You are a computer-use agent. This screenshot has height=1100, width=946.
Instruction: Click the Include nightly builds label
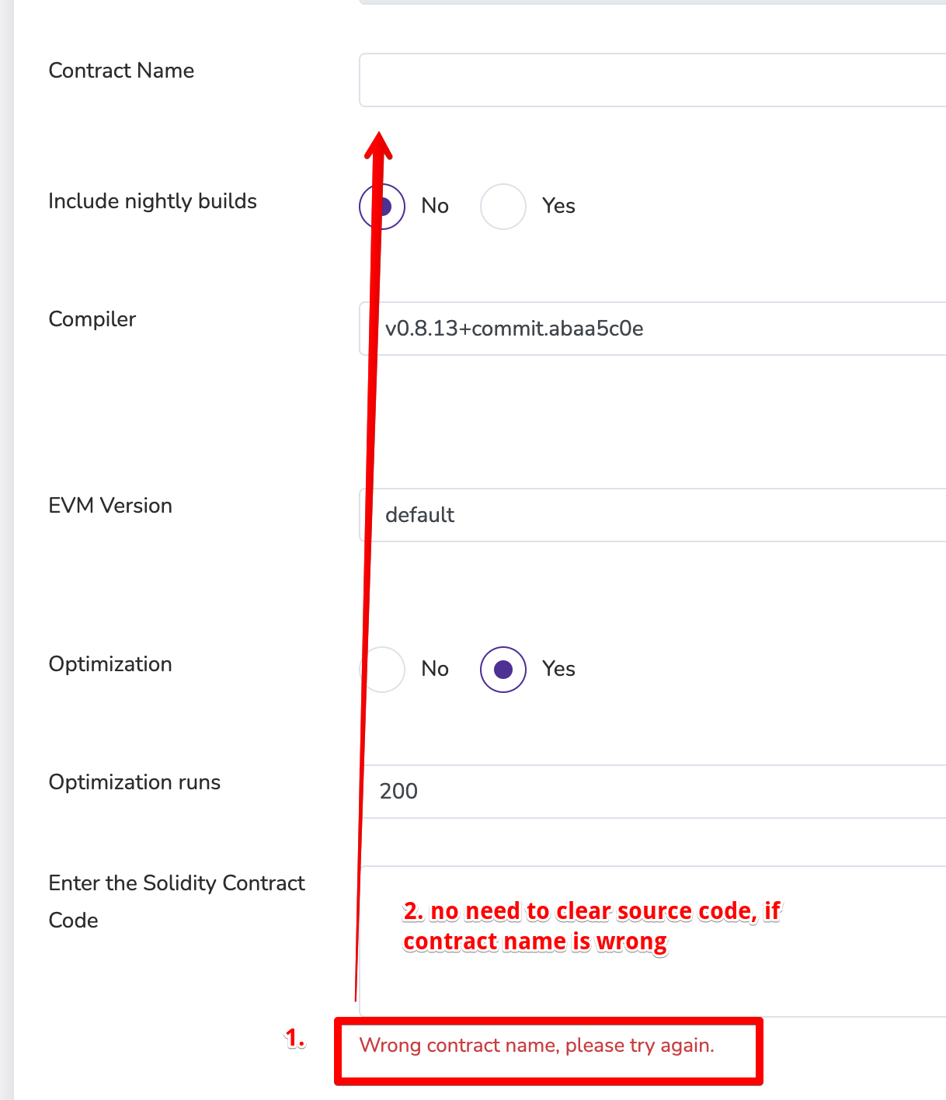152,201
